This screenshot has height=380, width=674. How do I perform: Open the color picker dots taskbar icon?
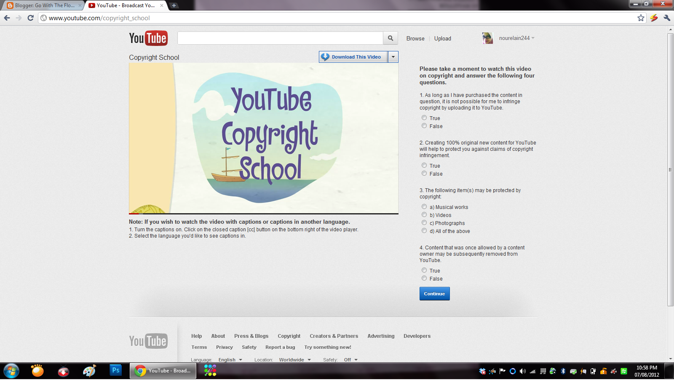pos(210,370)
